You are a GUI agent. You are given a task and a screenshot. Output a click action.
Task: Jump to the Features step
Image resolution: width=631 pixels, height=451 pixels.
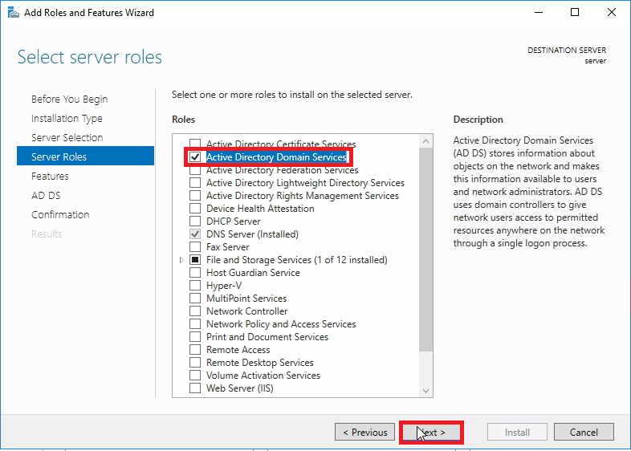click(x=50, y=177)
